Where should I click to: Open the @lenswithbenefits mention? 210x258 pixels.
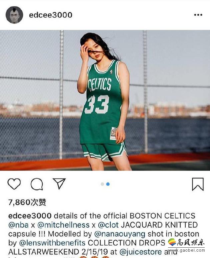tap(52, 243)
